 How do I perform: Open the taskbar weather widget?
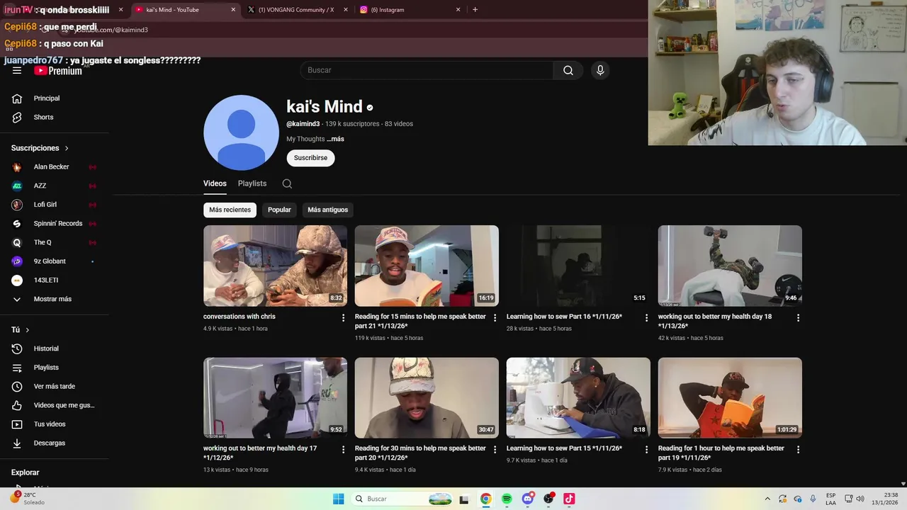[x=28, y=499]
